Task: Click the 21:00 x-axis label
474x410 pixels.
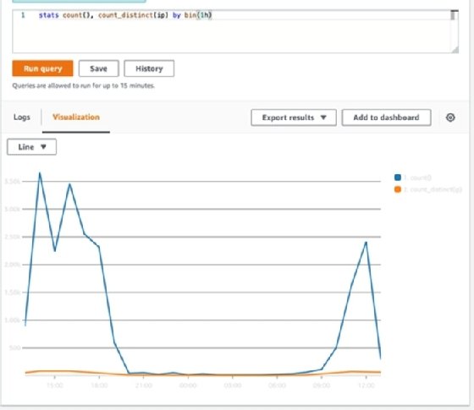Action: point(144,385)
